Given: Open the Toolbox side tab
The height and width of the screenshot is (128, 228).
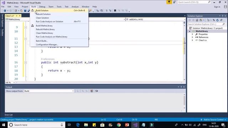Looking at the screenshot, I should (x=2, y=32).
